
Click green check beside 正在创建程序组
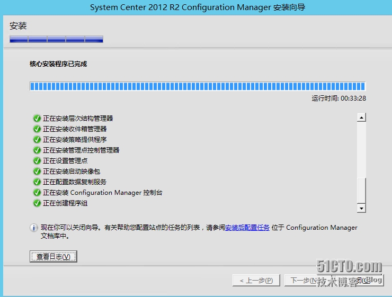click(x=37, y=203)
